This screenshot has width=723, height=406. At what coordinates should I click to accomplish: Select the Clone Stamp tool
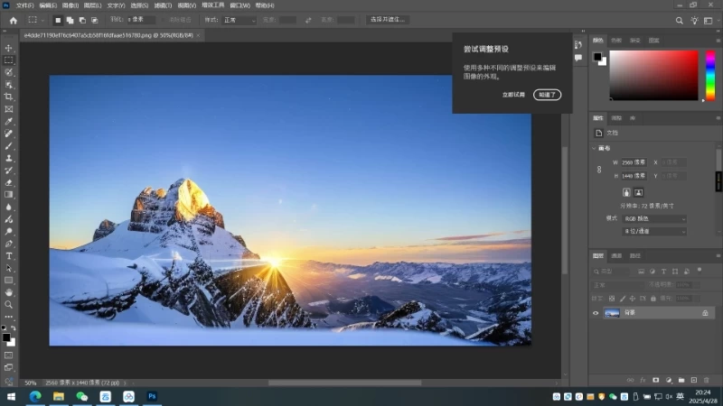[9, 159]
